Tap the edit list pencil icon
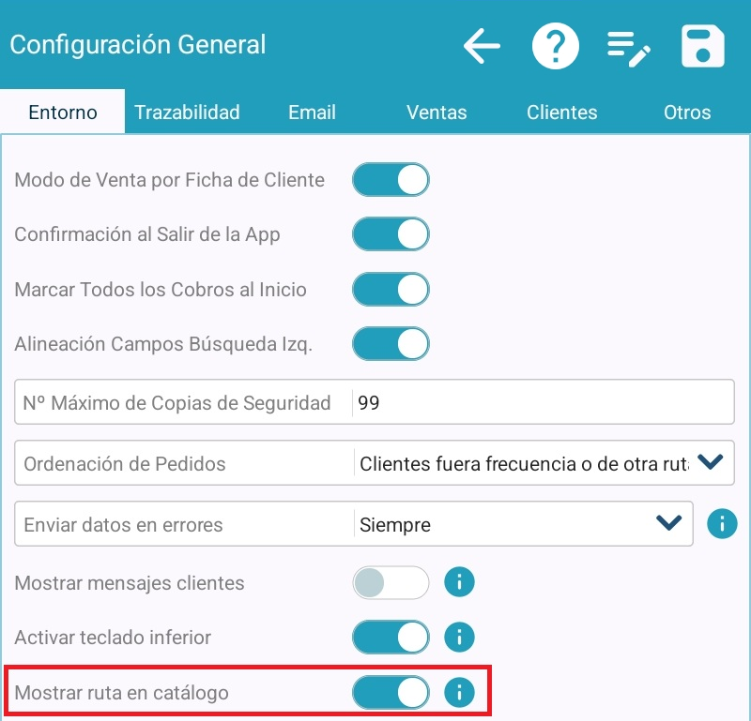 (x=628, y=46)
